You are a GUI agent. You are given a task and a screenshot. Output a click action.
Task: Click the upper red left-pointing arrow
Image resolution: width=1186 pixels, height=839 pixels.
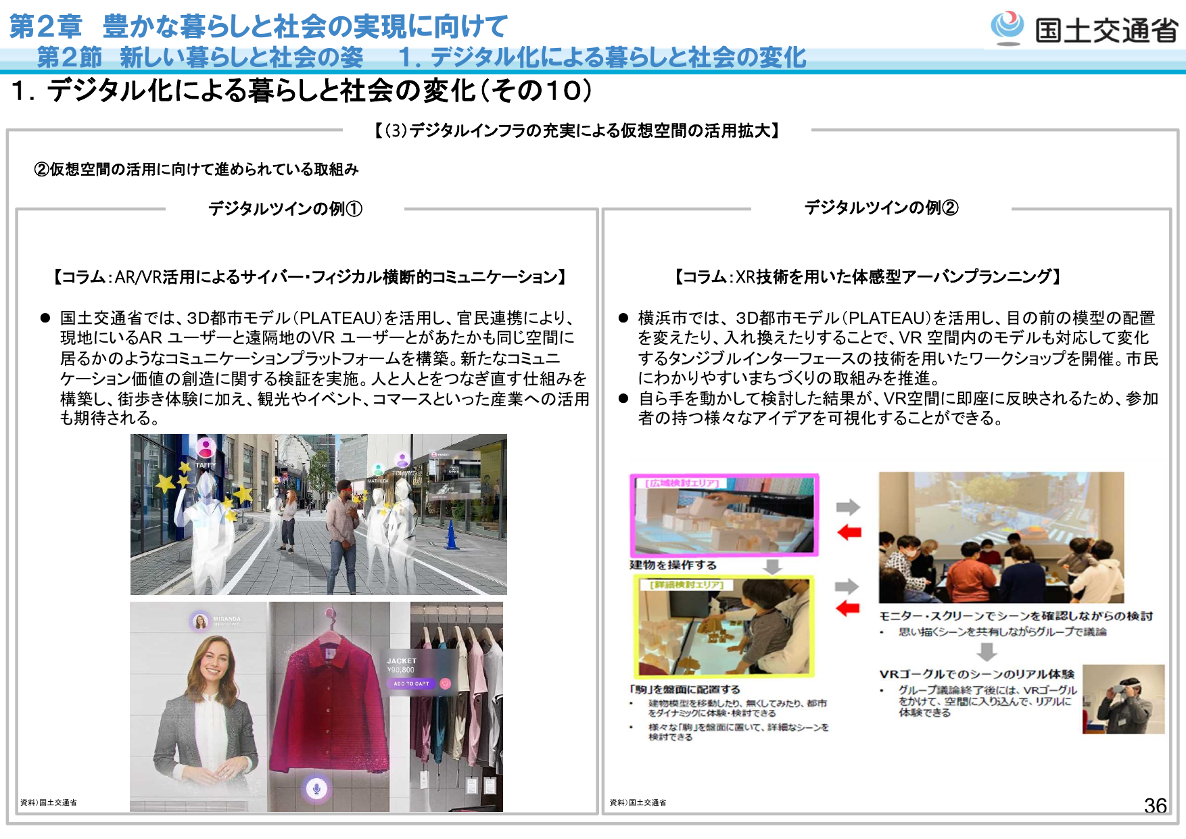pyautogui.click(x=849, y=532)
